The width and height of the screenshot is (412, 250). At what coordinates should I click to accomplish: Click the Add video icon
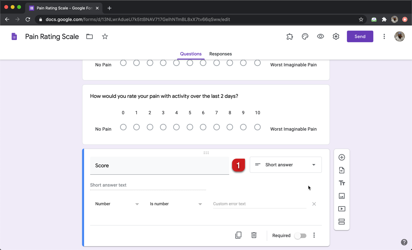coord(342,209)
